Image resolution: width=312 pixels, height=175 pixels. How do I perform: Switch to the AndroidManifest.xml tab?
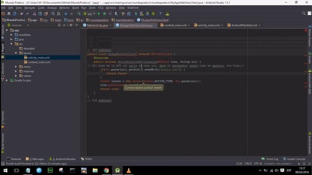point(244,25)
